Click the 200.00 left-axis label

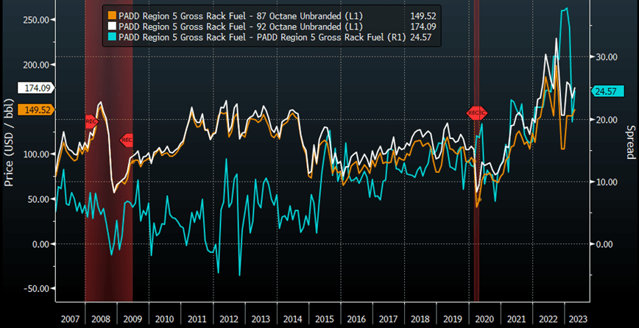[36, 65]
